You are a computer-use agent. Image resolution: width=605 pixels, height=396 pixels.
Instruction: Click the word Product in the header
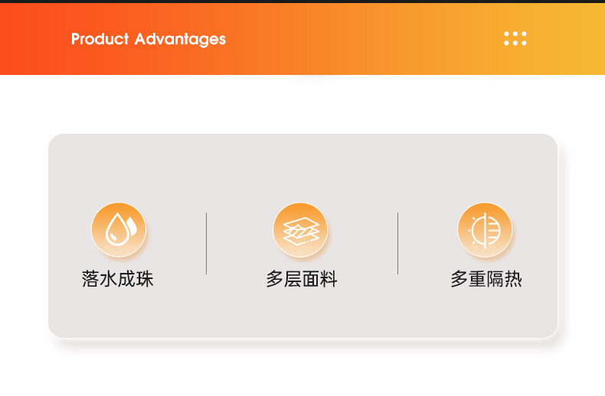point(100,38)
